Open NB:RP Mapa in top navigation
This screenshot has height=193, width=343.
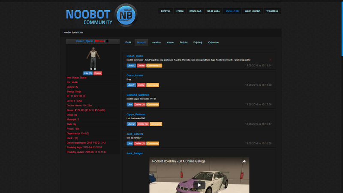coord(213,11)
